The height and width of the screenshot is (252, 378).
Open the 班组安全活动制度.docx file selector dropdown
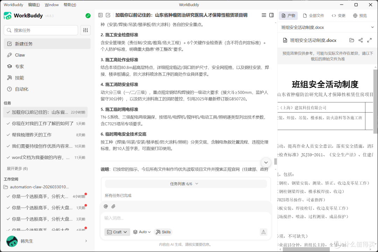click(328, 28)
